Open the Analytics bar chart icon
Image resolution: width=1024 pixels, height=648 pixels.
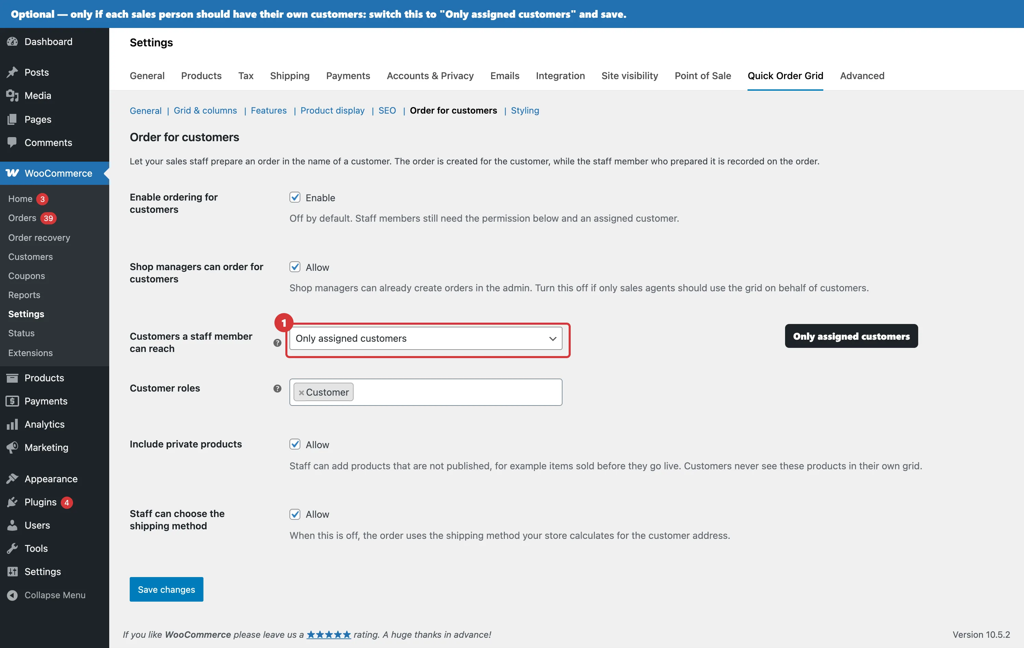12,424
